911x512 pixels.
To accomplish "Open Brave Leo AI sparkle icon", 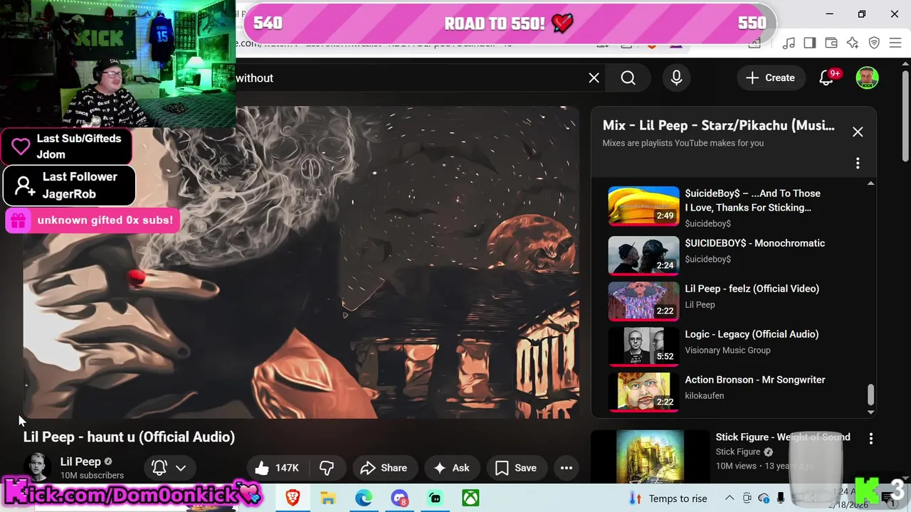I will (x=853, y=43).
